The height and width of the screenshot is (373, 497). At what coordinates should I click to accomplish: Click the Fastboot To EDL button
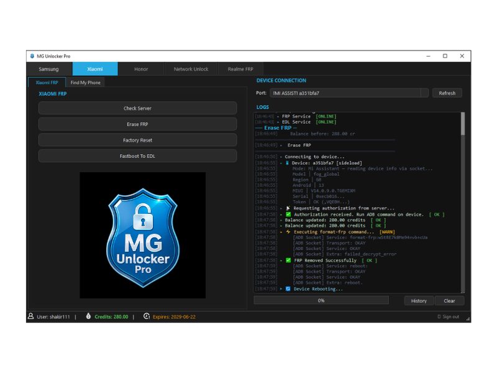tap(137, 156)
